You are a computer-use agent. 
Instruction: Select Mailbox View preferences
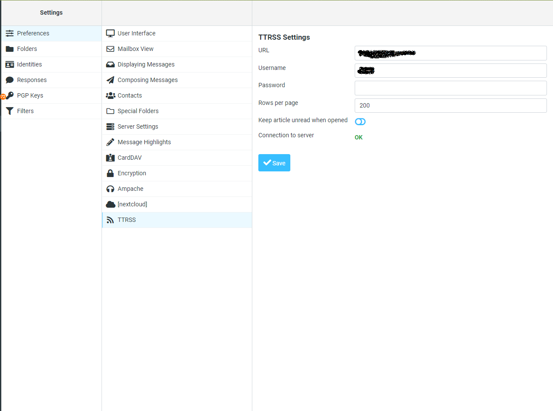[177, 49]
